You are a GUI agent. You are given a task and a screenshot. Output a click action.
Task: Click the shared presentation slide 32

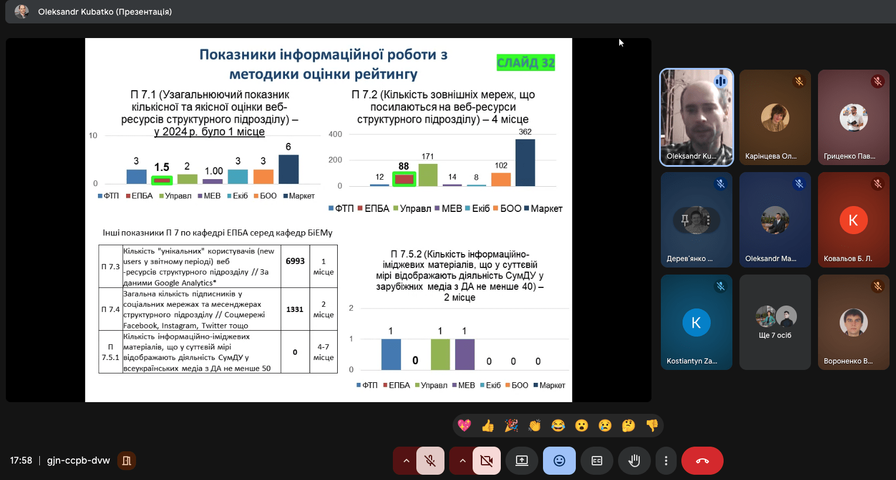tap(328, 220)
